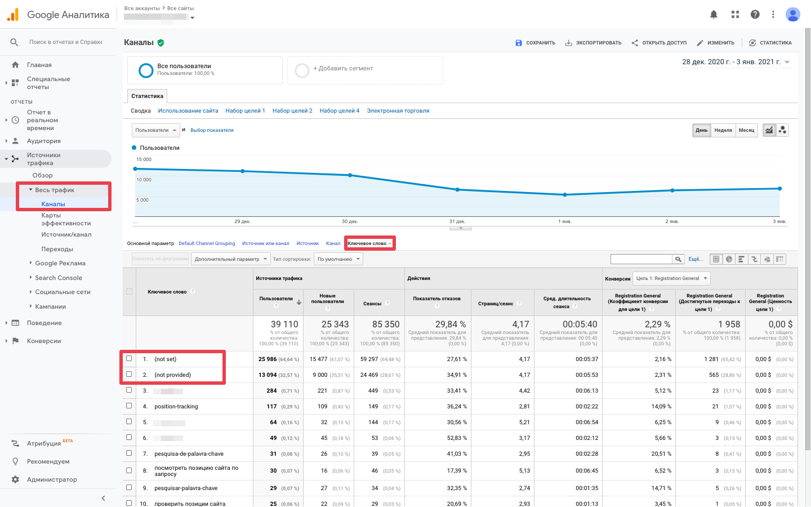Open the date range dropdown
Image resolution: width=811 pixels, height=507 pixels.
[736, 62]
